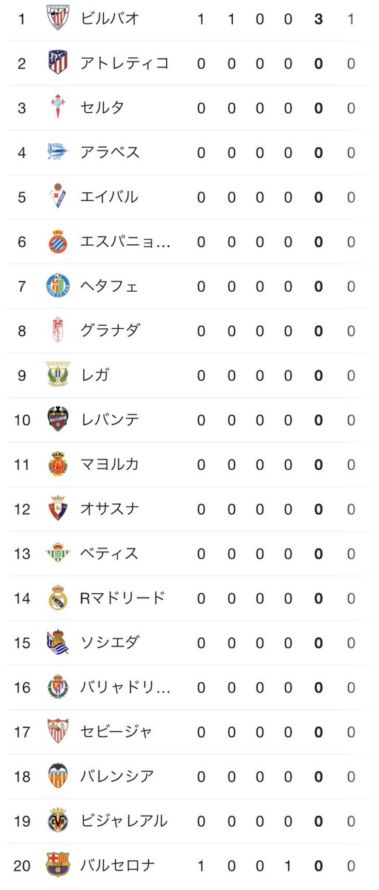Open the truncated バリャドリ… team name
379x890 pixels.
[125, 687]
